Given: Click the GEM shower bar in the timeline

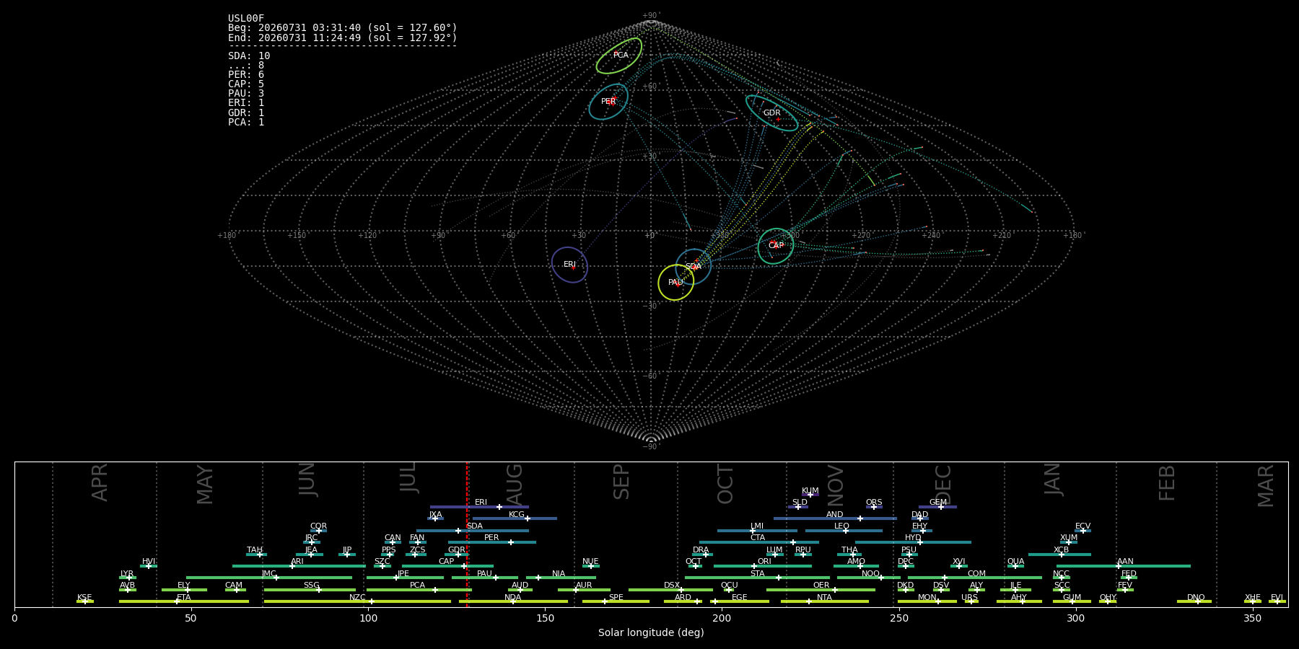Looking at the screenshot, I should coord(937,507).
